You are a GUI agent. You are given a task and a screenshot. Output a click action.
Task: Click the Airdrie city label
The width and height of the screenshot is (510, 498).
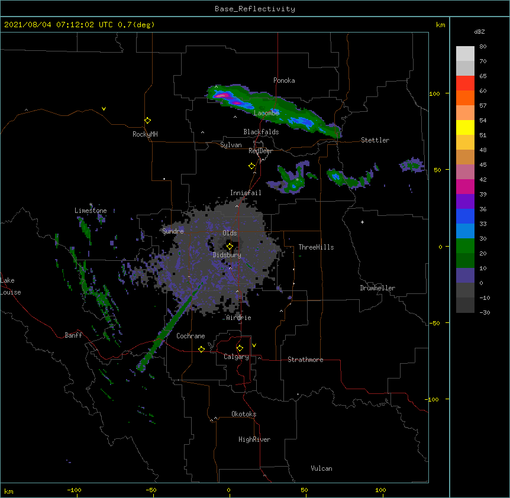(x=239, y=318)
